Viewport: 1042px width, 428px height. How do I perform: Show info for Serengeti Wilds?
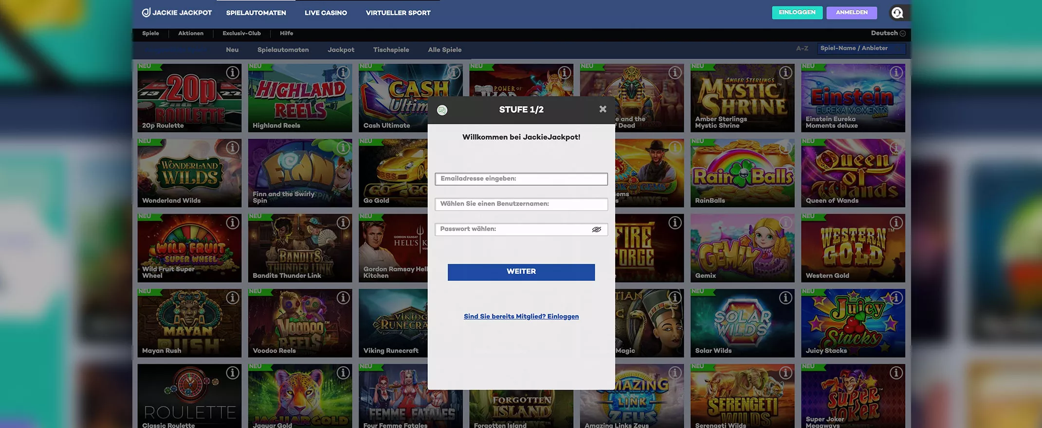[786, 373]
